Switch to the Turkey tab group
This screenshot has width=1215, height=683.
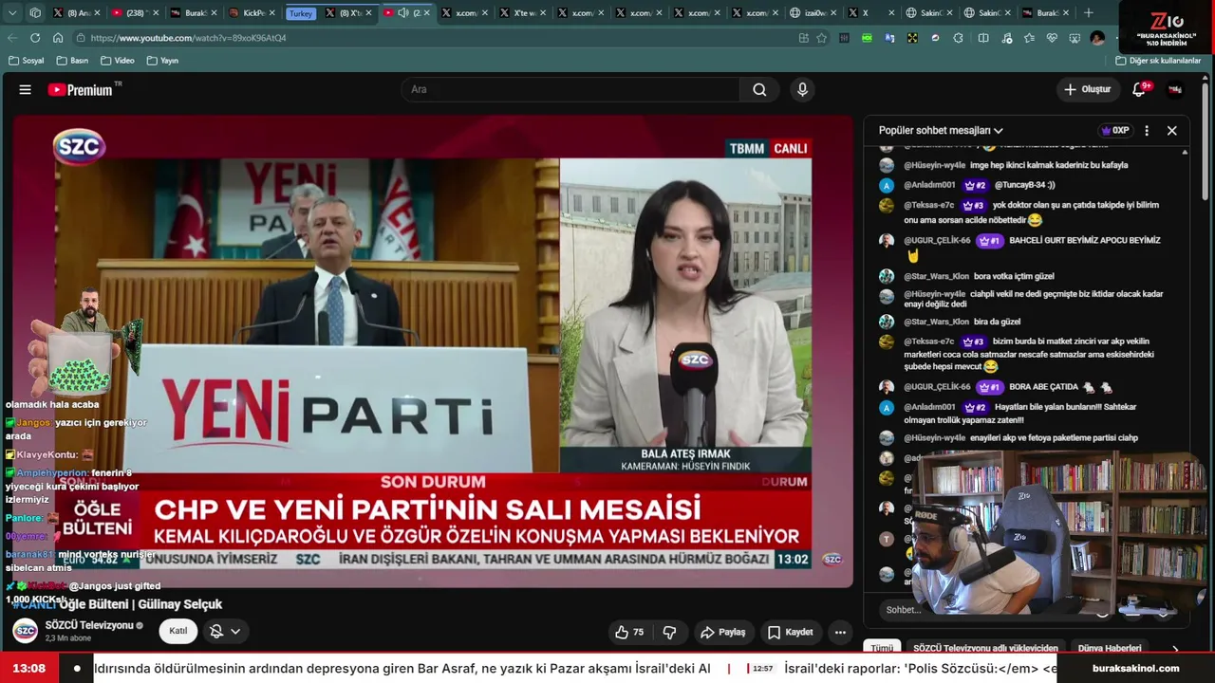(x=300, y=13)
